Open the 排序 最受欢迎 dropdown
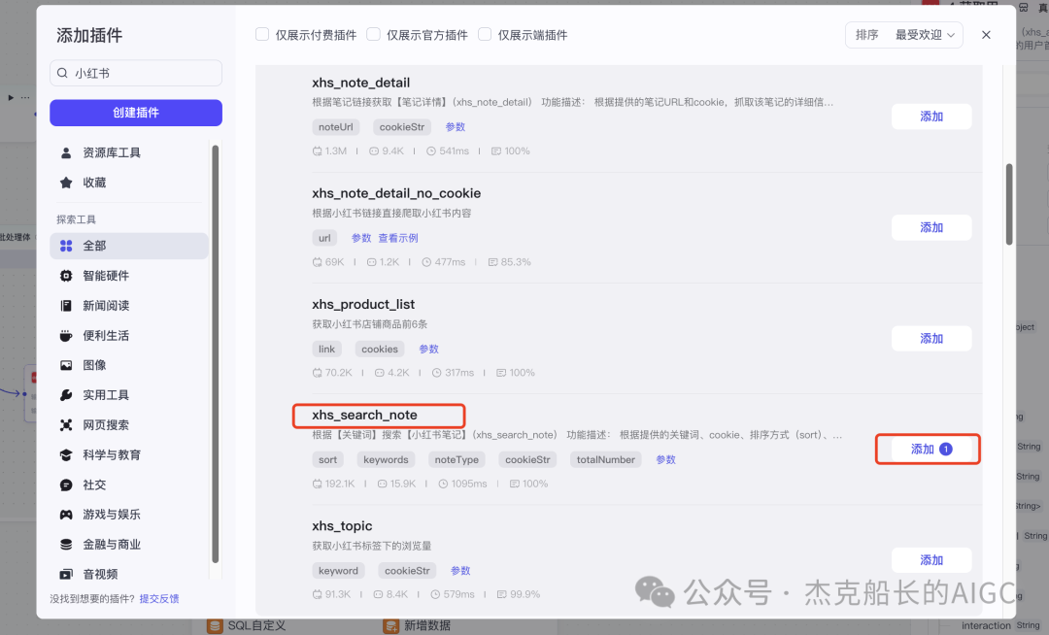1049x635 pixels. point(904,35)
